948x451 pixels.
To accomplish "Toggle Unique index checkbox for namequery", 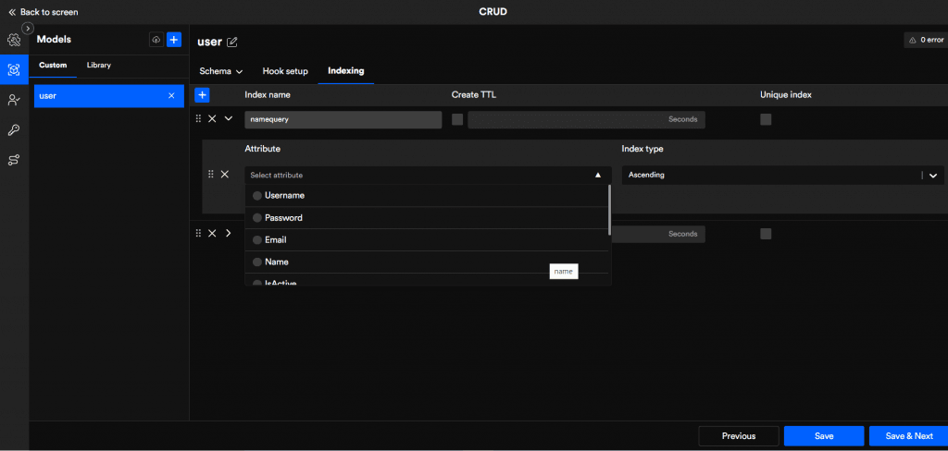I will (766, 119).
